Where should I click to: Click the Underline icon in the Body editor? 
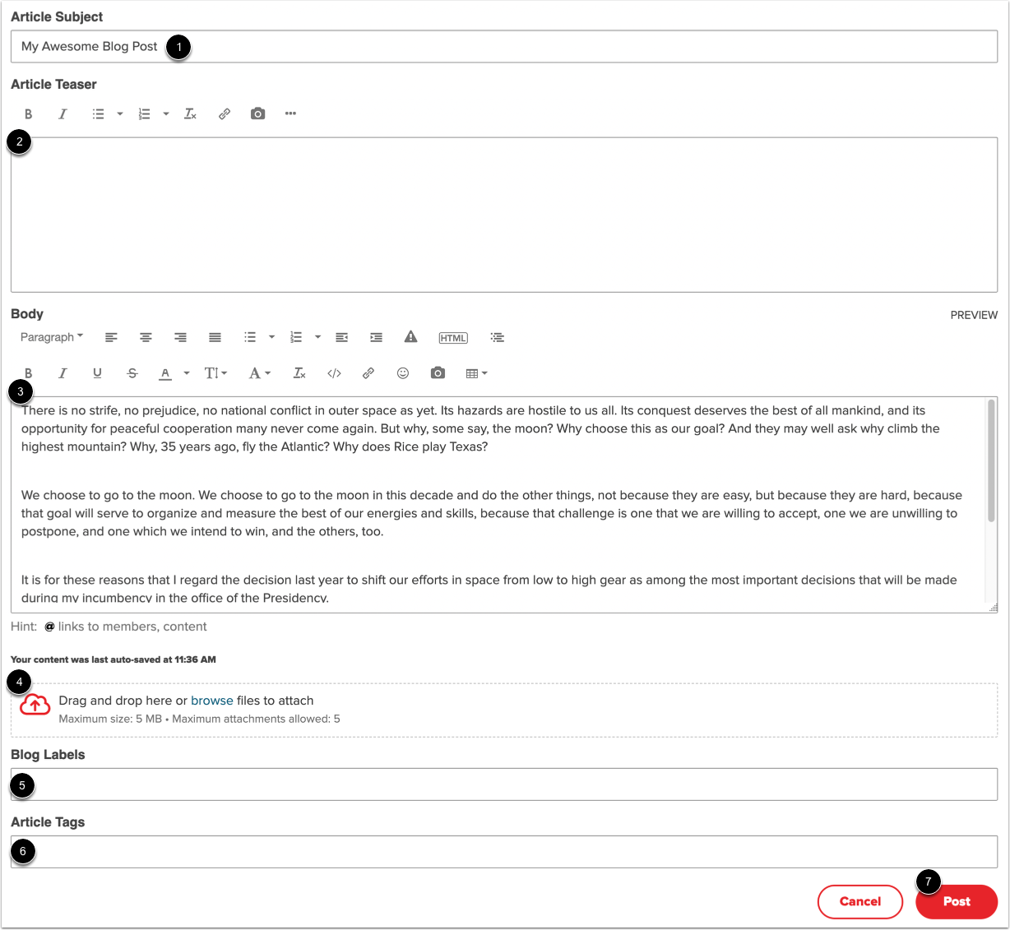(x=97, y=372)
